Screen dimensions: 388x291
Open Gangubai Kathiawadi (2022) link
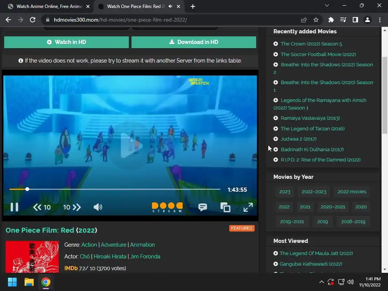(311, 264)
